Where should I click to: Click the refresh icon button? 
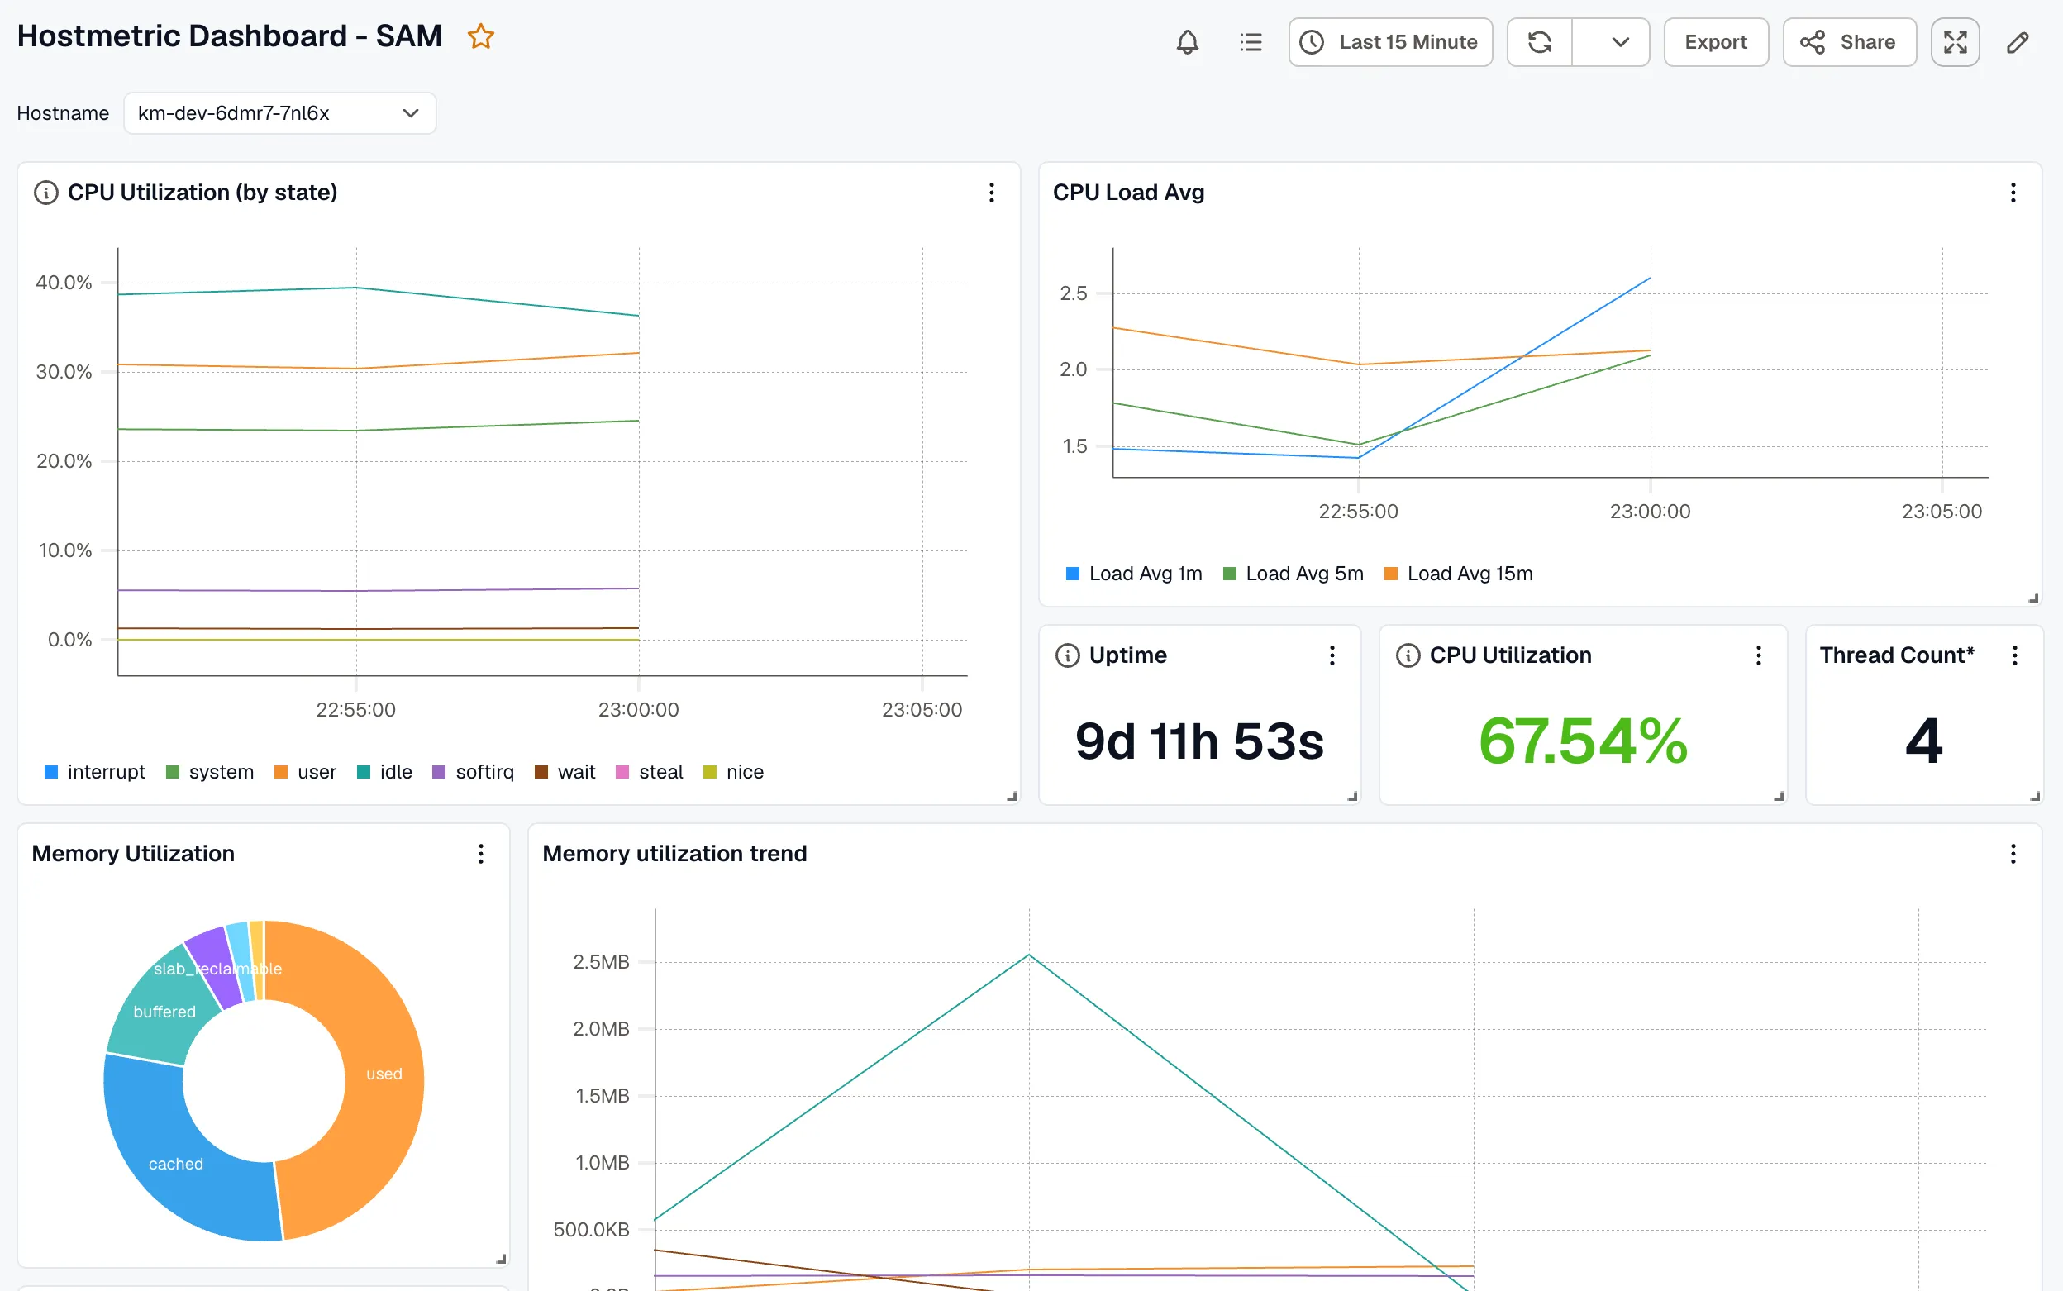click(x=1540, y=42)
